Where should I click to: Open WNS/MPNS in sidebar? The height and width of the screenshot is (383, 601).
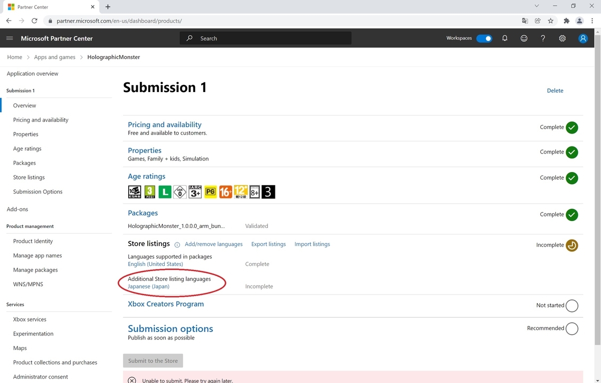(28, 284)
